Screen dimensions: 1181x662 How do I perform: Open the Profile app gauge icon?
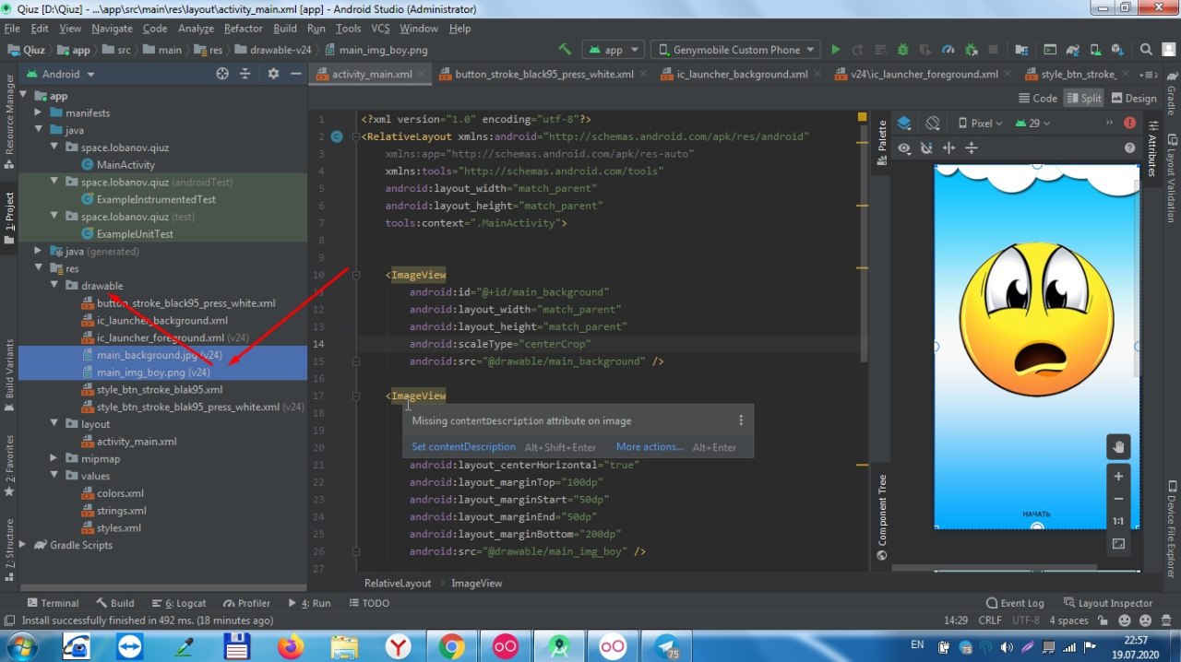coord(947,50)
